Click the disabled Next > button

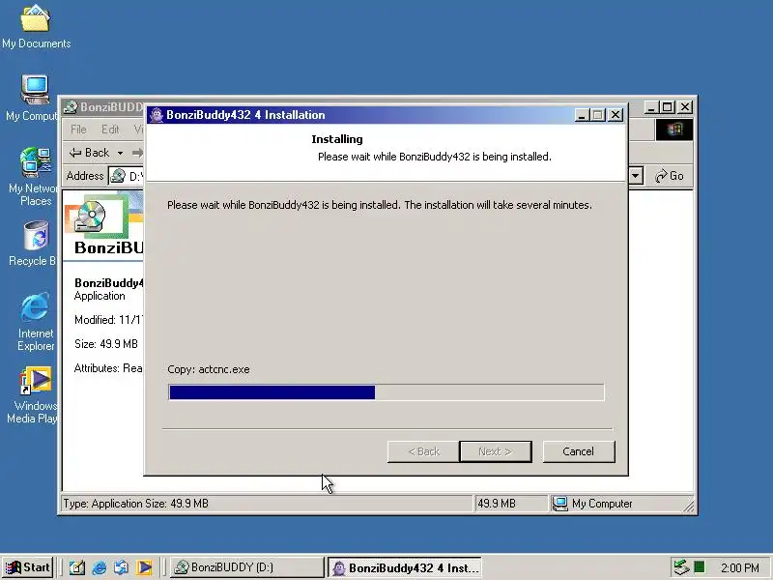pyautogui.click(x=496, y=451)
